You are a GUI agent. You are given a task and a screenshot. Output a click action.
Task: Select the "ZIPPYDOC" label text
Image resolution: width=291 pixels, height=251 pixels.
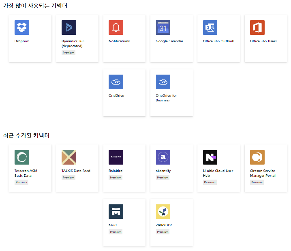164,225
